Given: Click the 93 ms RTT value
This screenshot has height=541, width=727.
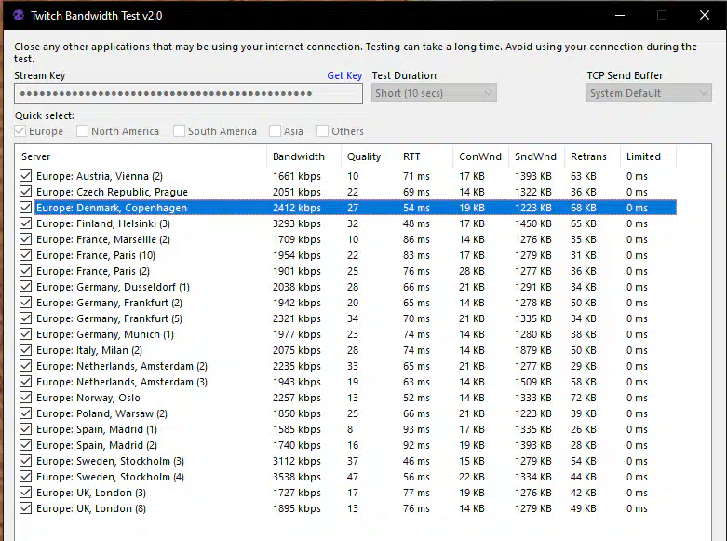Looking at the screenshot, I should click(x=416, y=429).
